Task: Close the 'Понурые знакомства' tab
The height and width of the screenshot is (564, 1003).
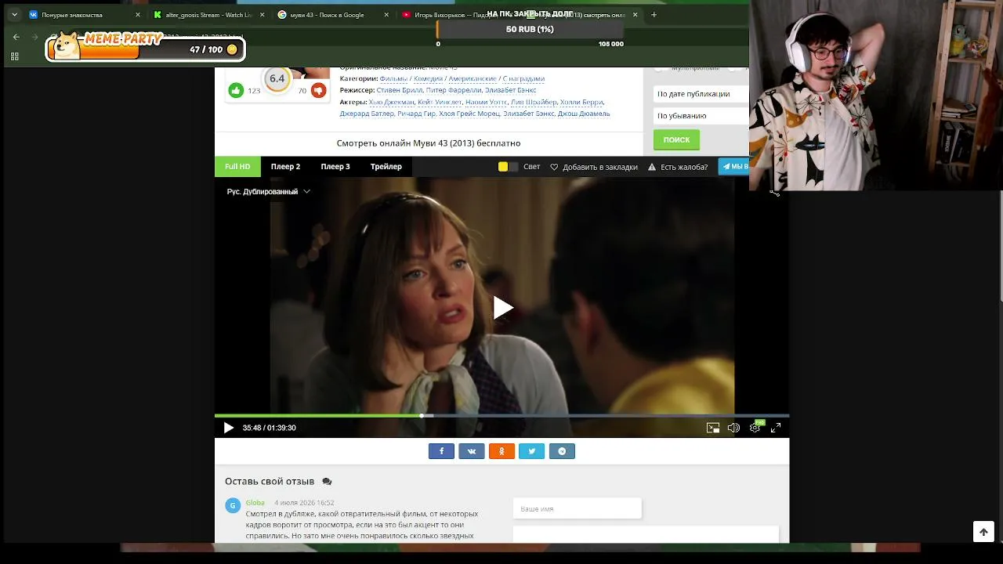Action: coord(138,15)
